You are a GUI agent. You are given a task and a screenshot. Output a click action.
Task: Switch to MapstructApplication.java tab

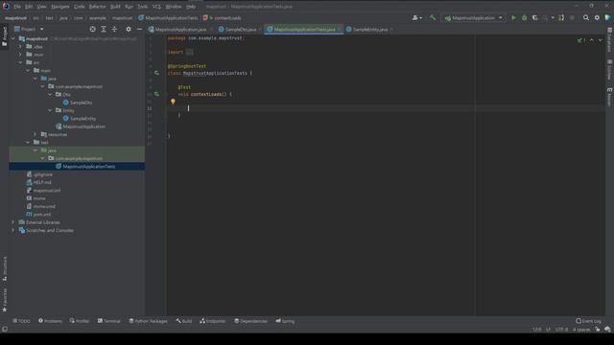click(180, 29)
